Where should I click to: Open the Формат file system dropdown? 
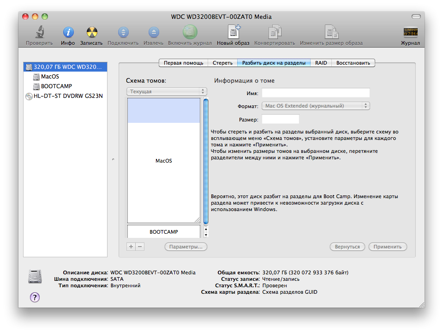click(x=316, y=106)
